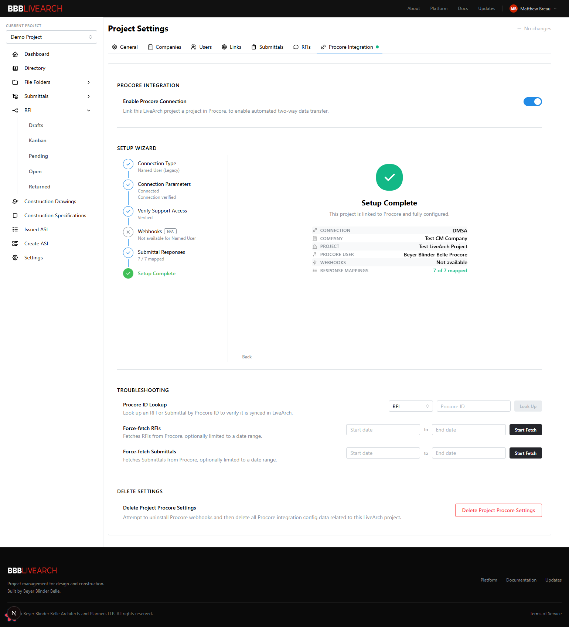
Task: Open RFI Open list in sidebar
Action: [x=35, y=171]
